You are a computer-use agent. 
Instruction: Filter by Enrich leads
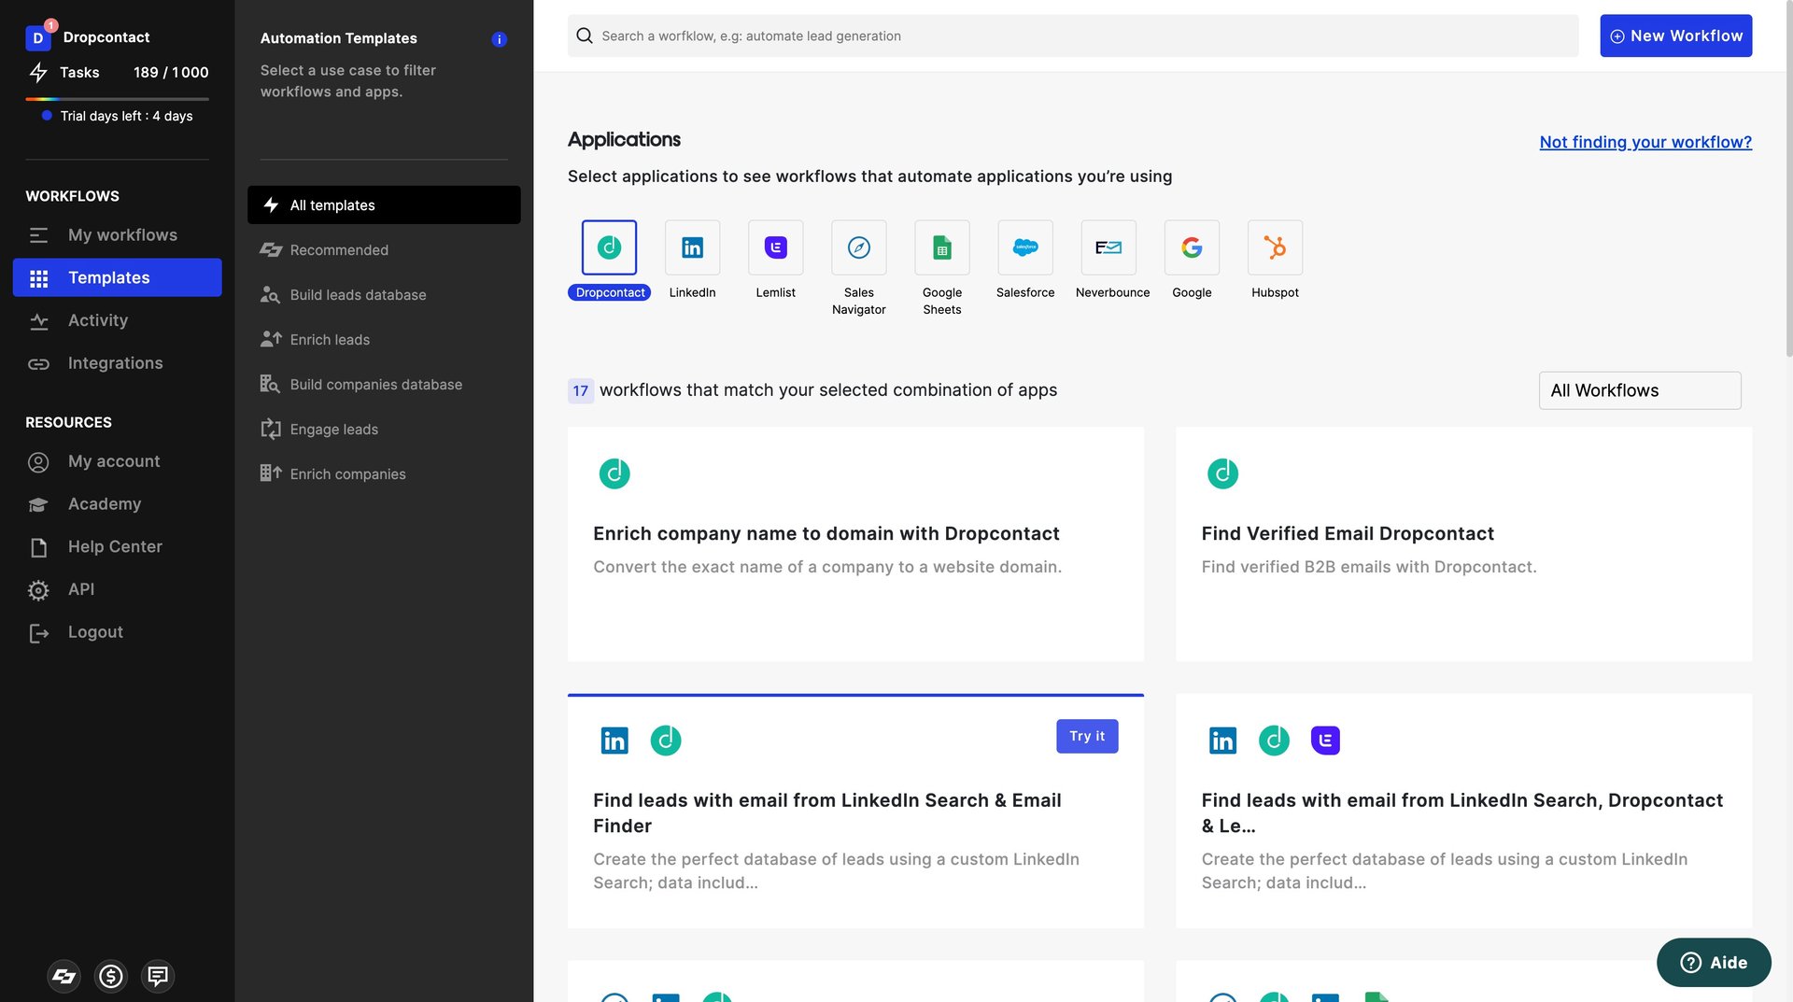384,339
